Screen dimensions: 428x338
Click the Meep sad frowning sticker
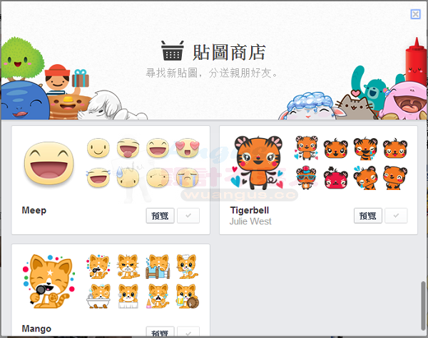click(158, 178)
